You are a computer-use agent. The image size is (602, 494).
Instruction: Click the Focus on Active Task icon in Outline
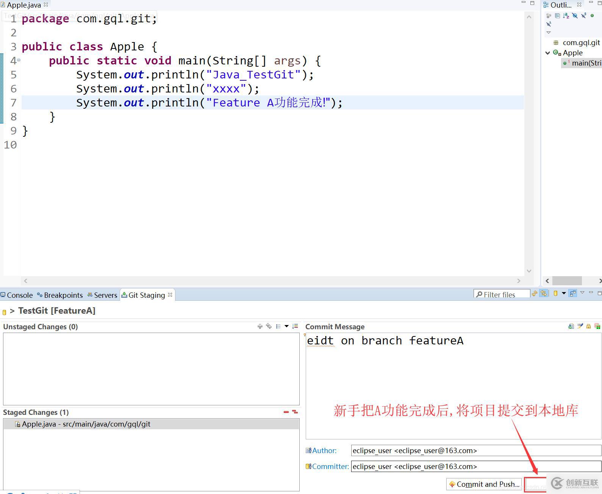click(549, 16)
